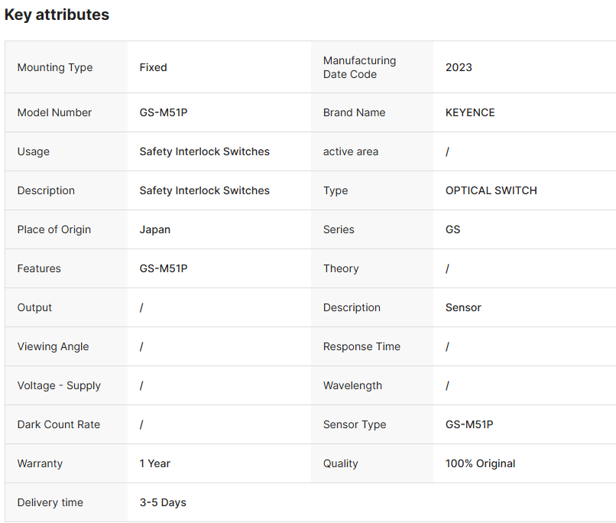Select the 'Series' label cell
The image size is (616, 523).
(x=339, y=229)
